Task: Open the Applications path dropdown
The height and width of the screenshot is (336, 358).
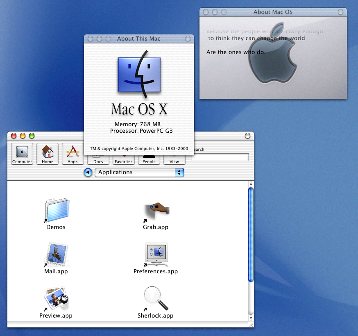Action: pos(139,173)
